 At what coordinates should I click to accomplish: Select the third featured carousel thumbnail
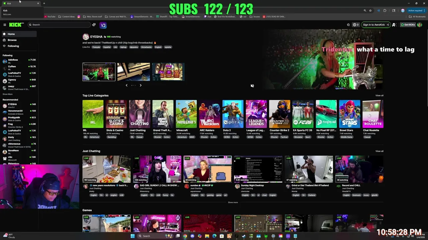(x=168, y=72)
